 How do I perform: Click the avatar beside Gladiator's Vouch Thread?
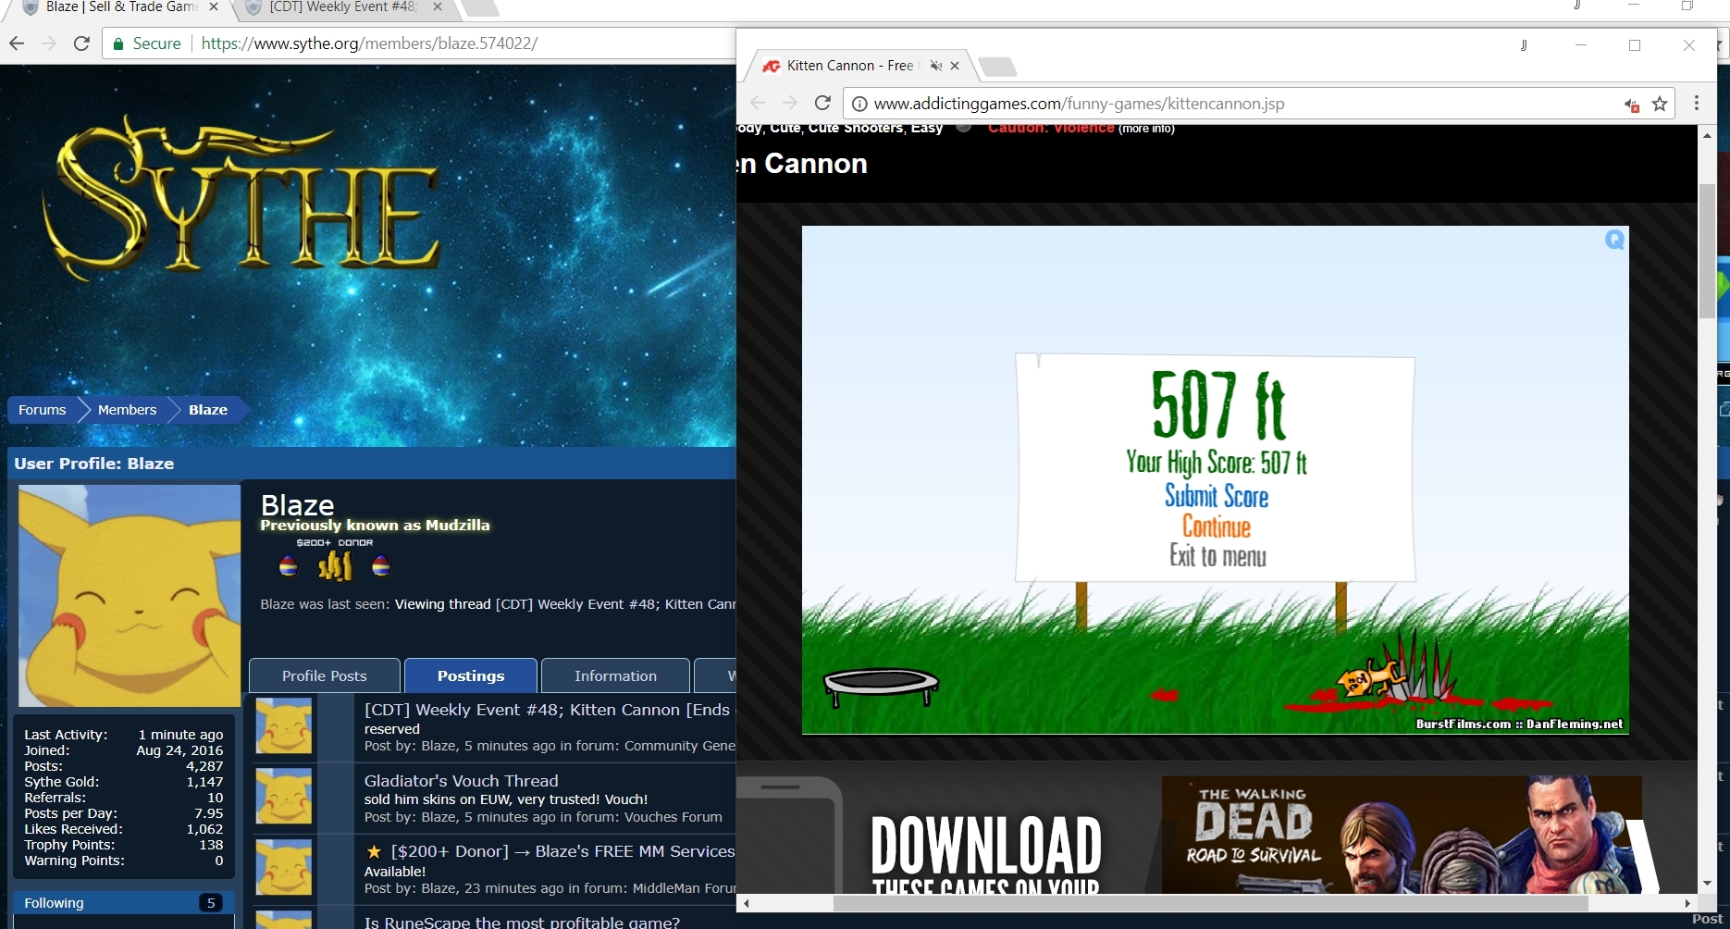pos(283,797)
